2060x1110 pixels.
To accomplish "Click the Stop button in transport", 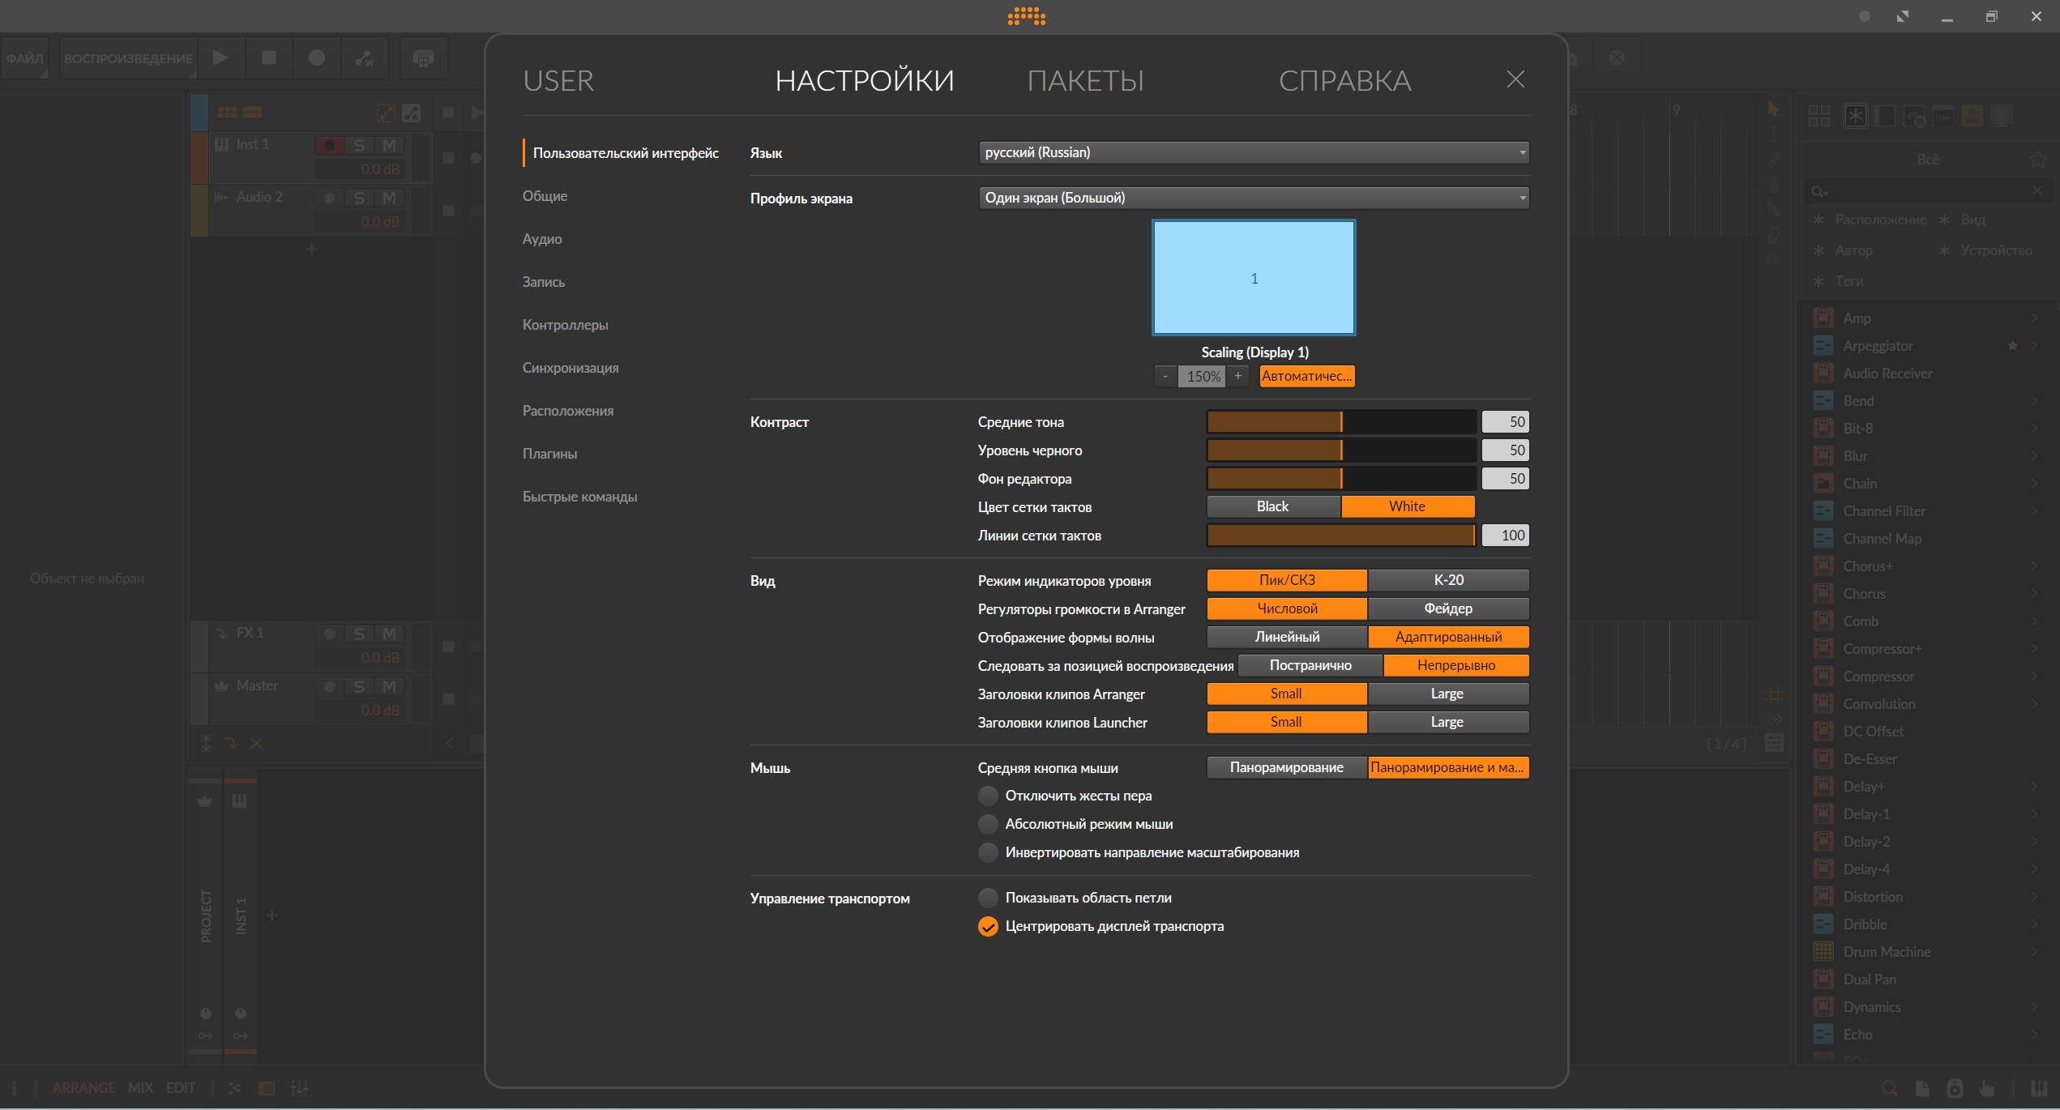I will coord(269,58).
